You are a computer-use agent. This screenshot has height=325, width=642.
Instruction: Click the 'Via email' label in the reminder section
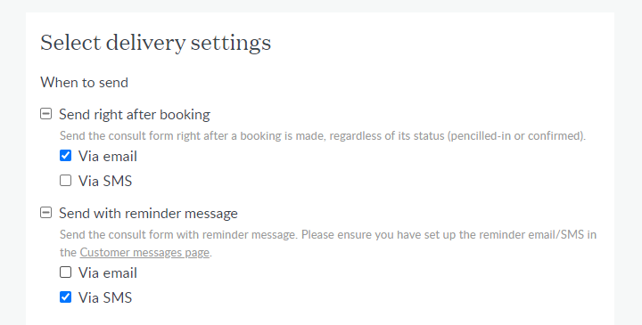[108, 273]
